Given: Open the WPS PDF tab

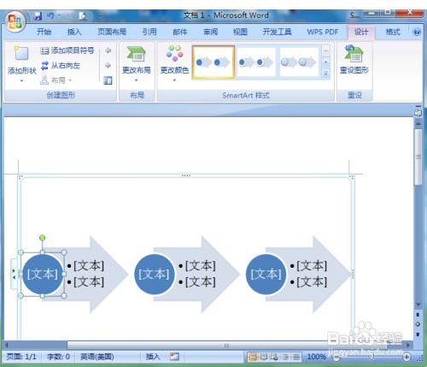Looking at the screenshot, I should coord(323,32).
